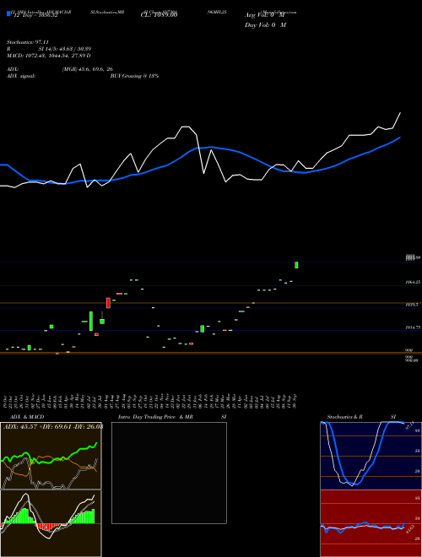422x557 pixels.
Task: Click the 'BUY Growing @ 18%' signal text
Action: coord(134,76)
